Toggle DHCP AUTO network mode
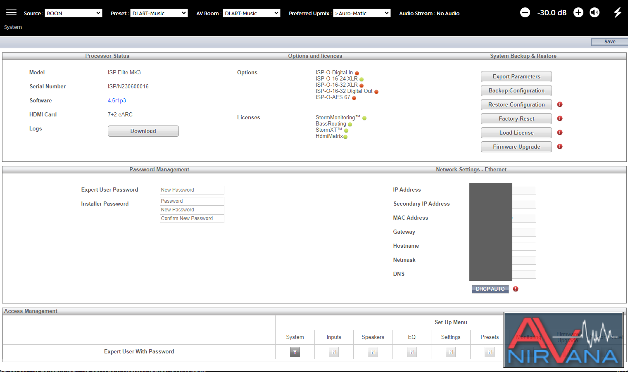 point(490,289)
